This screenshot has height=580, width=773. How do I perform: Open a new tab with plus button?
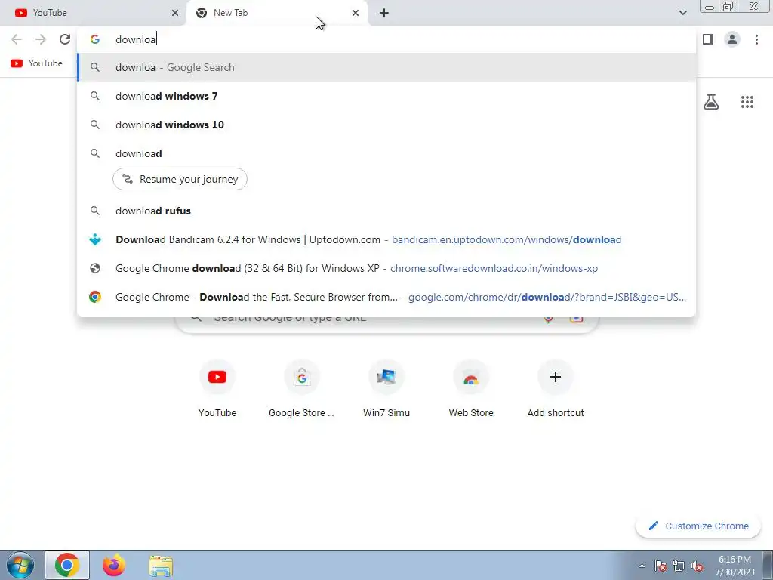pyautogui.click(x=384, y=13)
